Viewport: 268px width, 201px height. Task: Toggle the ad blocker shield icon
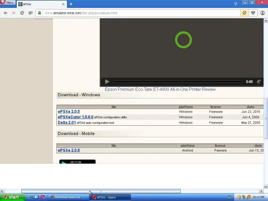click(x=244, y=13)
